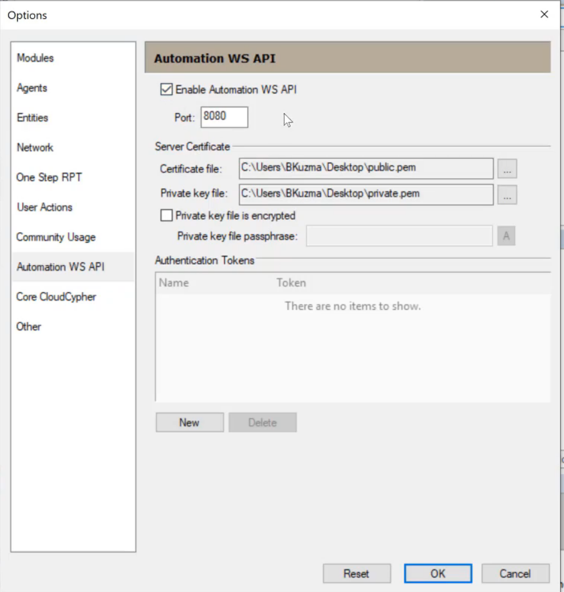
Task: Go to Network settings
Action: pos(35,148)
